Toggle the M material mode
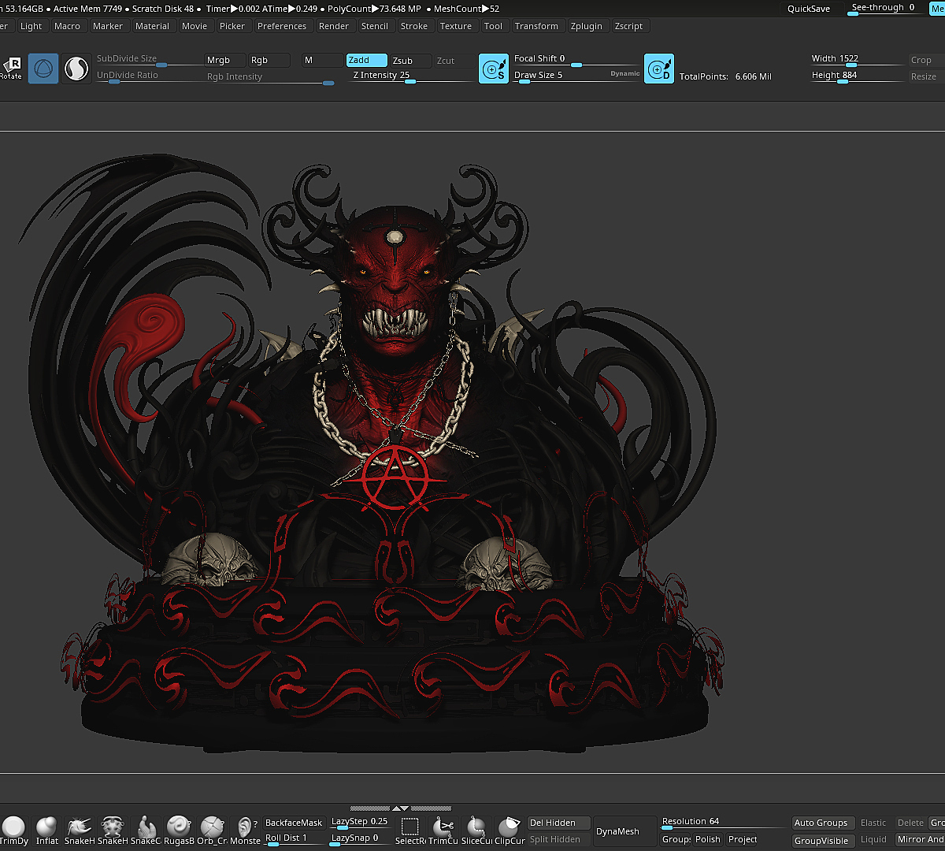The height and width of the screenshot is (851, 945). pyautogui.click(x=322, y=60)
